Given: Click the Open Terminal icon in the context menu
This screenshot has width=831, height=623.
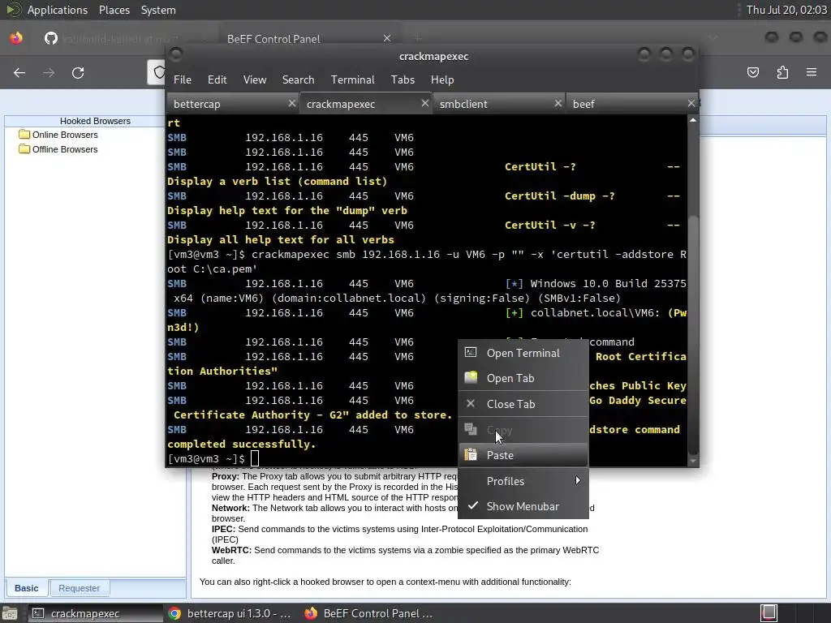Looking at the screenshot, I should 471,352.
